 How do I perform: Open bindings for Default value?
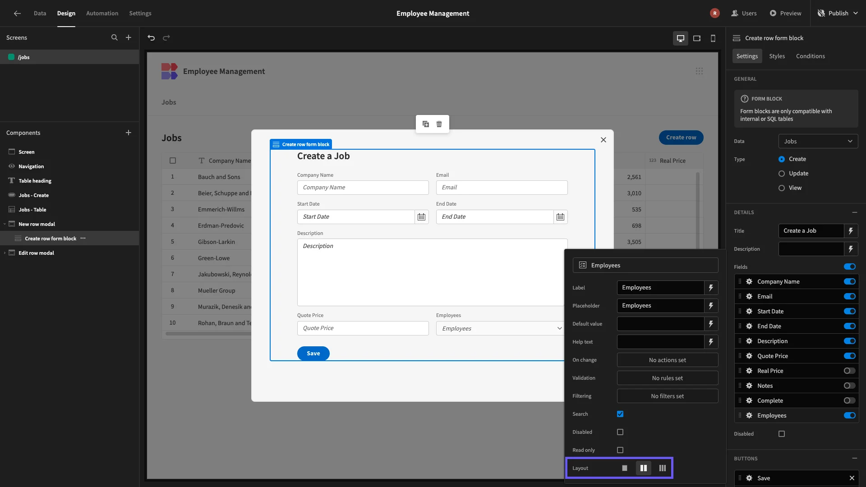pos(711,324)
